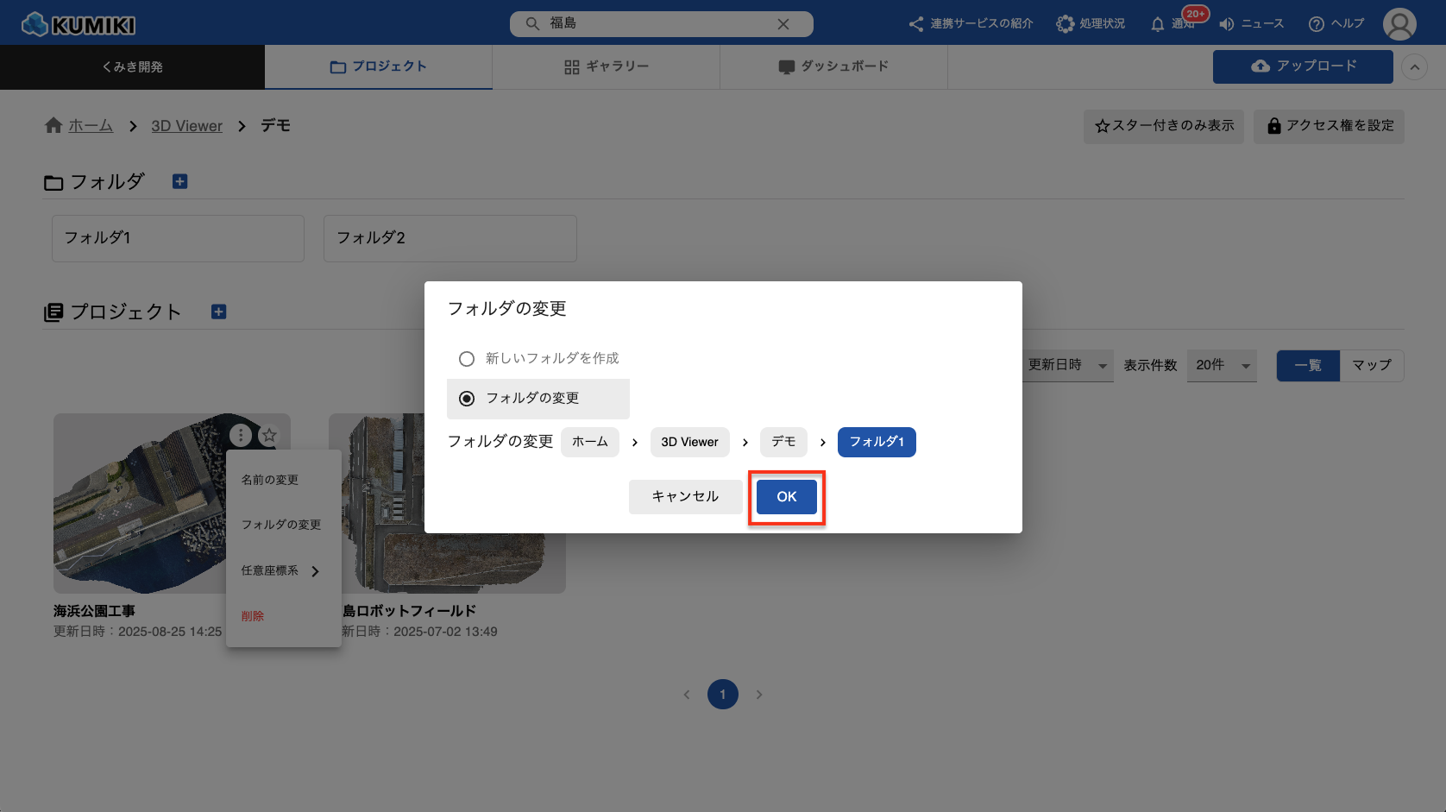Click the user profile avatar icon
Viewport: 1446px width, 812px height.
(1399, 24)
